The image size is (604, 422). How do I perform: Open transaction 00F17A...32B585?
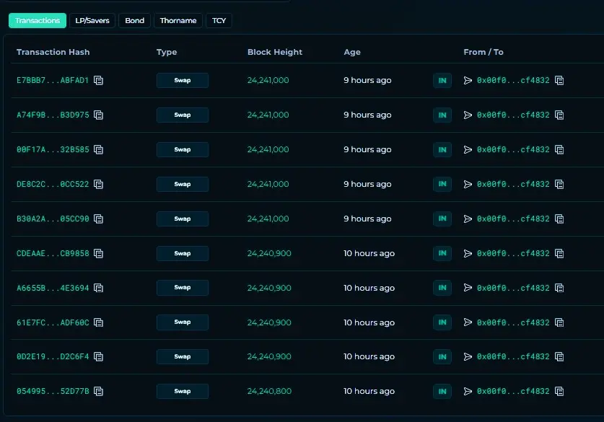point(53,149)
